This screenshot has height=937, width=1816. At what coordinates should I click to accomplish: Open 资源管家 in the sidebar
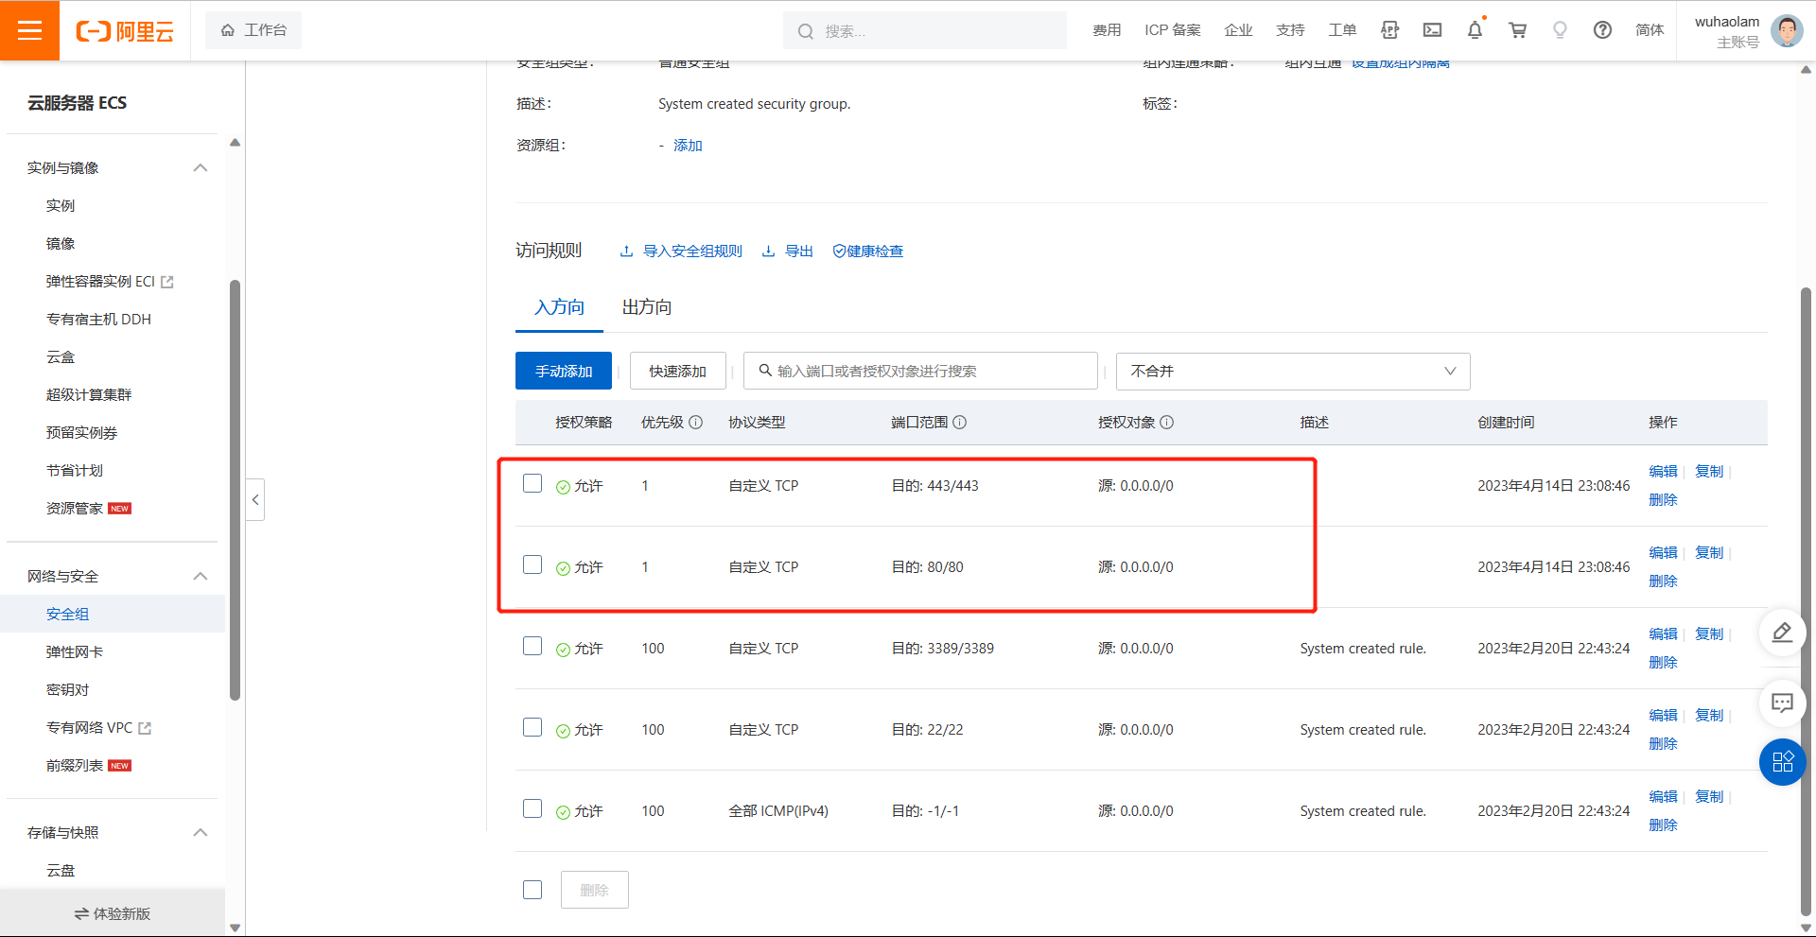point(75,509)
